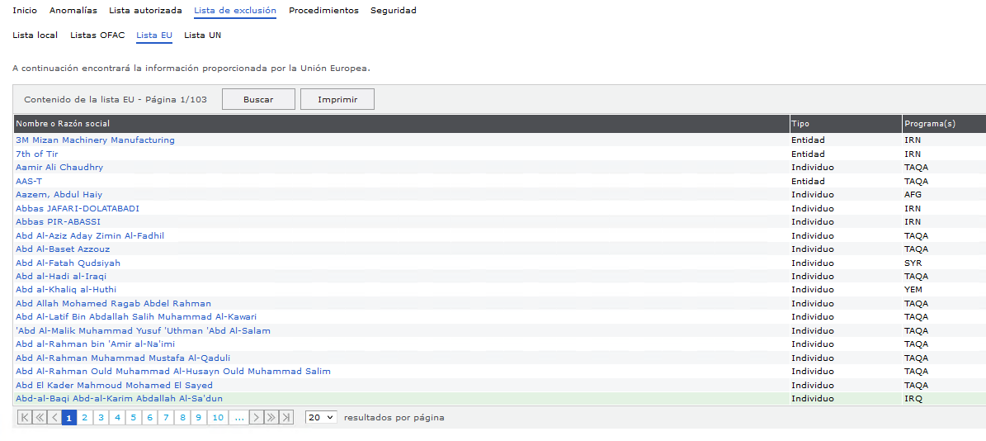
Task: Sort by the Tipo column header
Action: (800, 124)
